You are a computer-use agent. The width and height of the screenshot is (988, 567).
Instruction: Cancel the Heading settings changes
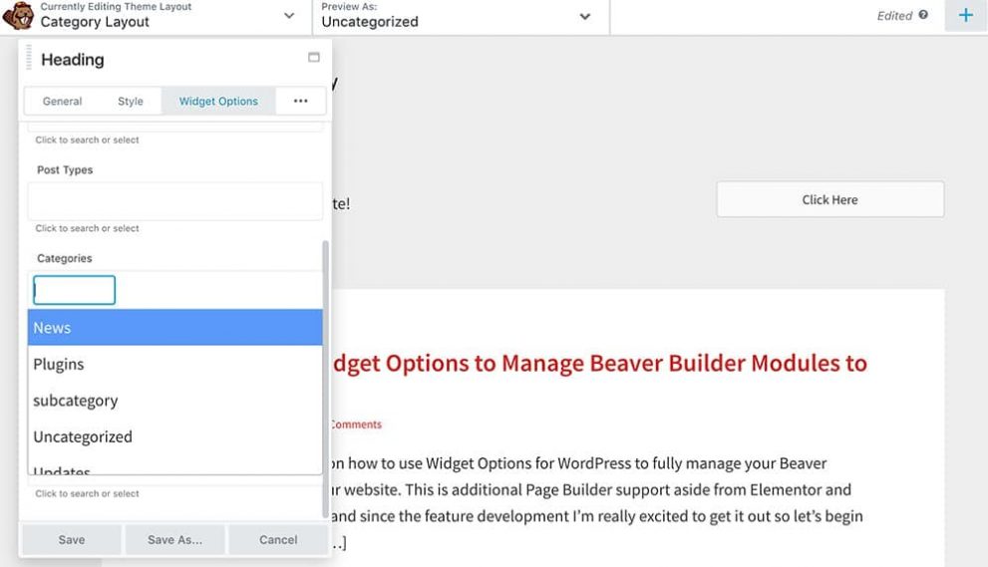click(x=278, y=540)
